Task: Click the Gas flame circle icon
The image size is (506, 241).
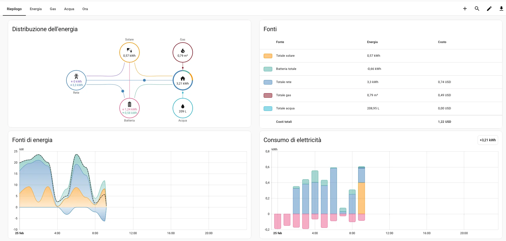Action: 183,52
